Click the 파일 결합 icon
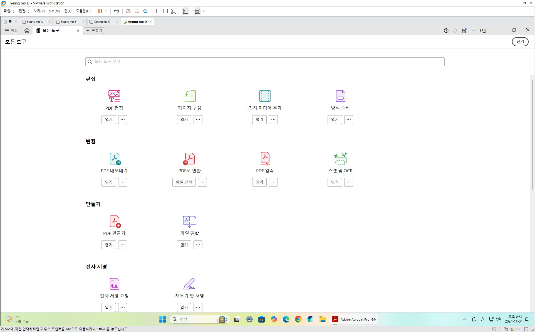 (x=190, y=221)
